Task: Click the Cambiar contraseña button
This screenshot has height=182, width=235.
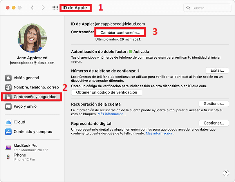Action: point(120,32)
